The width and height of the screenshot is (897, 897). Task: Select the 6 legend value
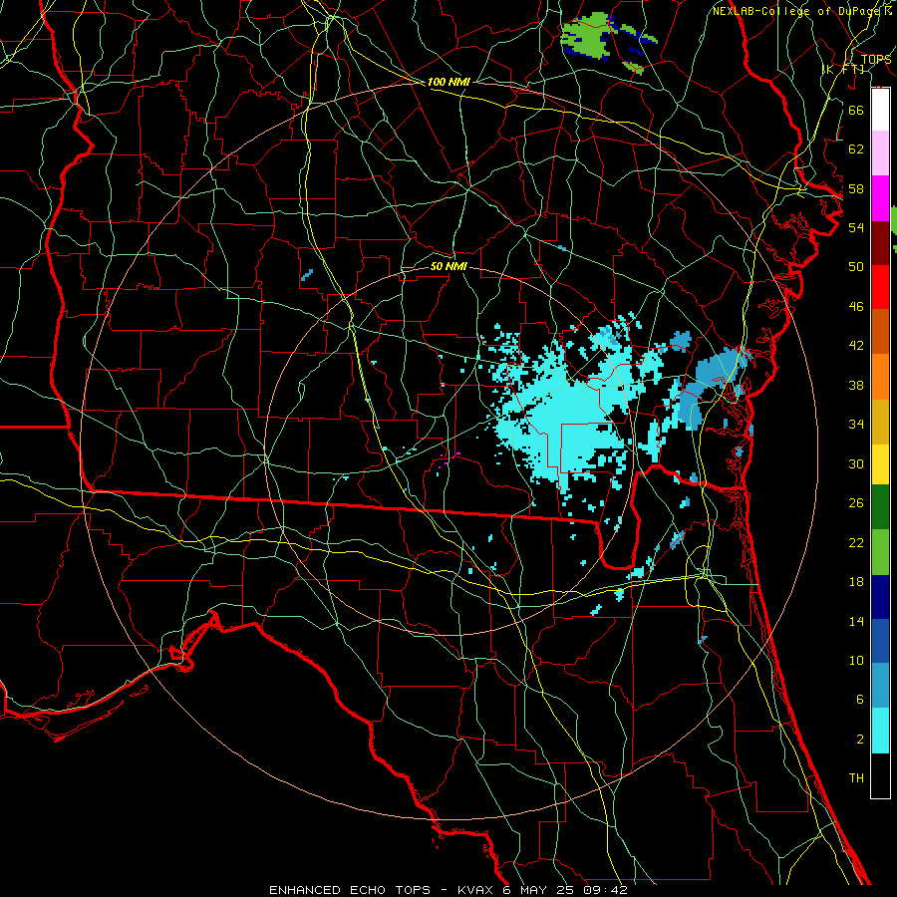pyautogui.click(x=859, y=700)
